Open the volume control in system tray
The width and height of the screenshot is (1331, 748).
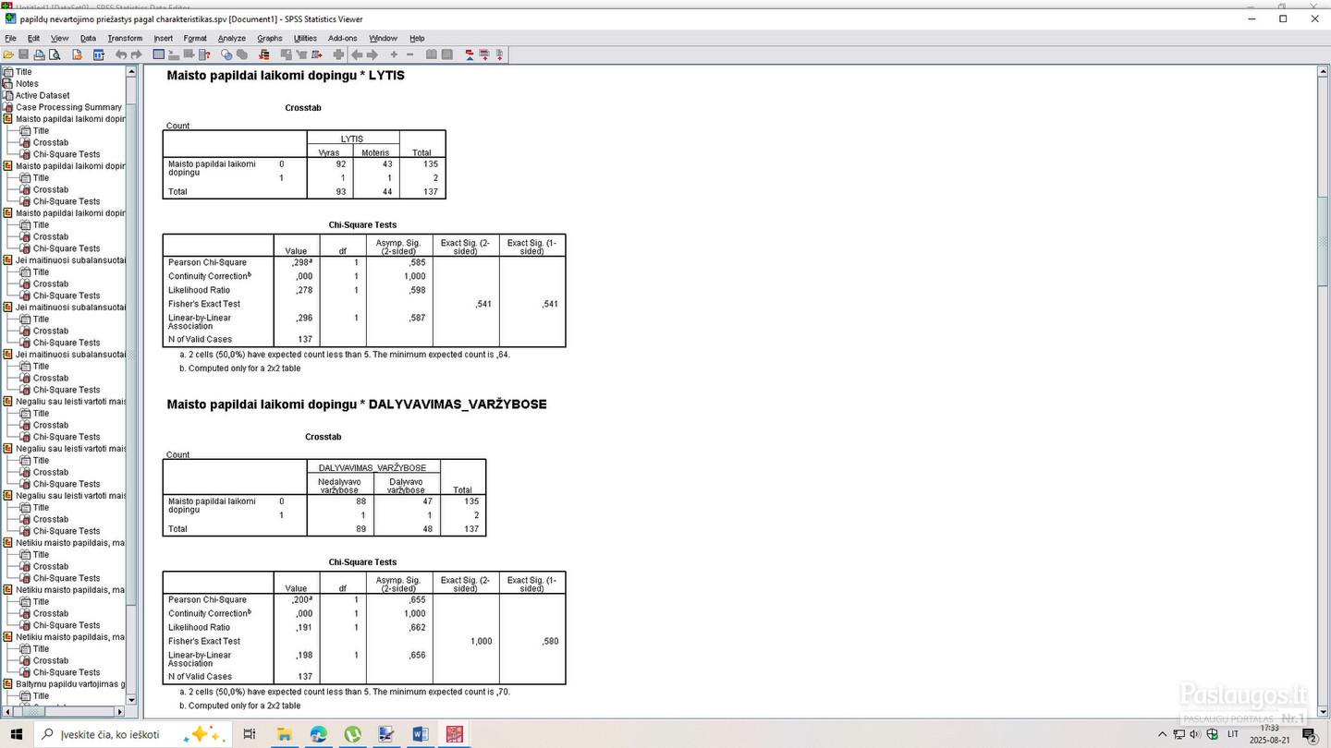coord(1195,734)
